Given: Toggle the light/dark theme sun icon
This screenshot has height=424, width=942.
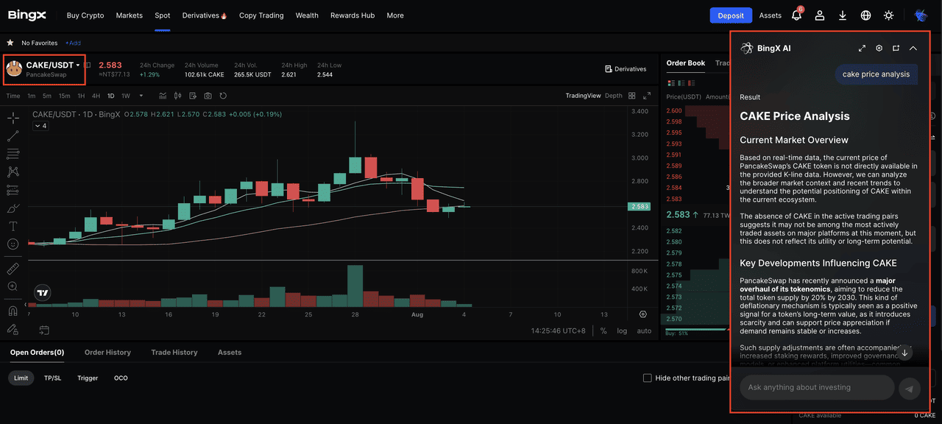Looking at the screenshot, I should [889, 15].
